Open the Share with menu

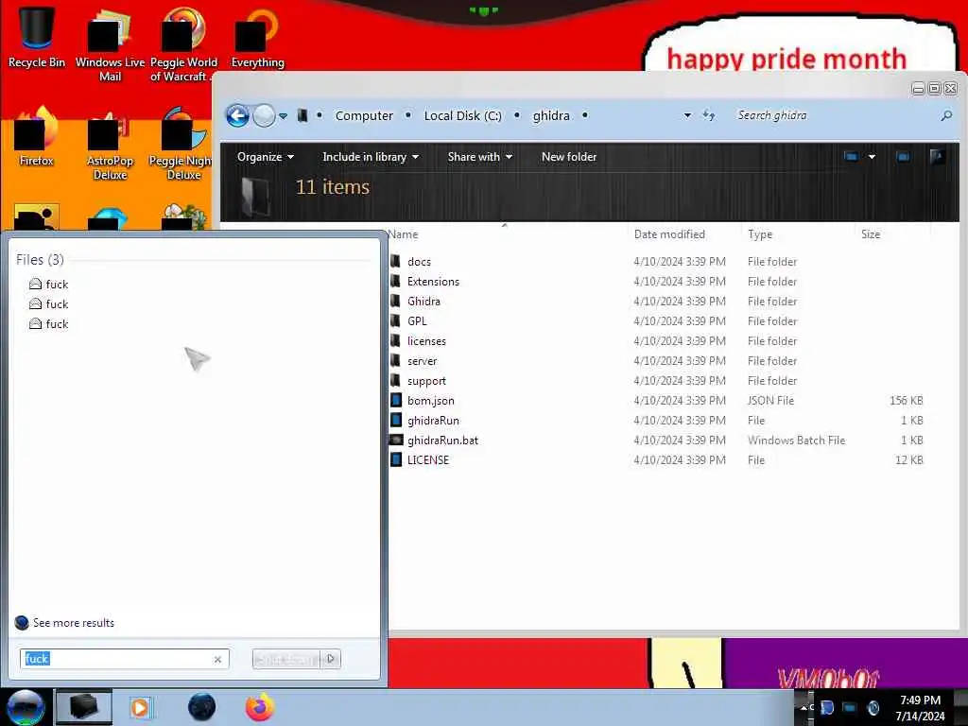[x=479, y=157]
